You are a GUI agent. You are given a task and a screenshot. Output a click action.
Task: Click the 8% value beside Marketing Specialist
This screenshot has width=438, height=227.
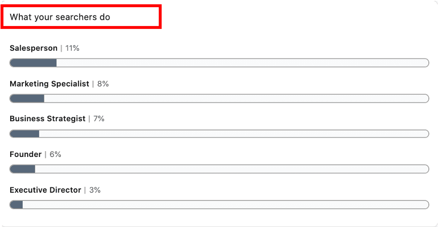[103, 84]
